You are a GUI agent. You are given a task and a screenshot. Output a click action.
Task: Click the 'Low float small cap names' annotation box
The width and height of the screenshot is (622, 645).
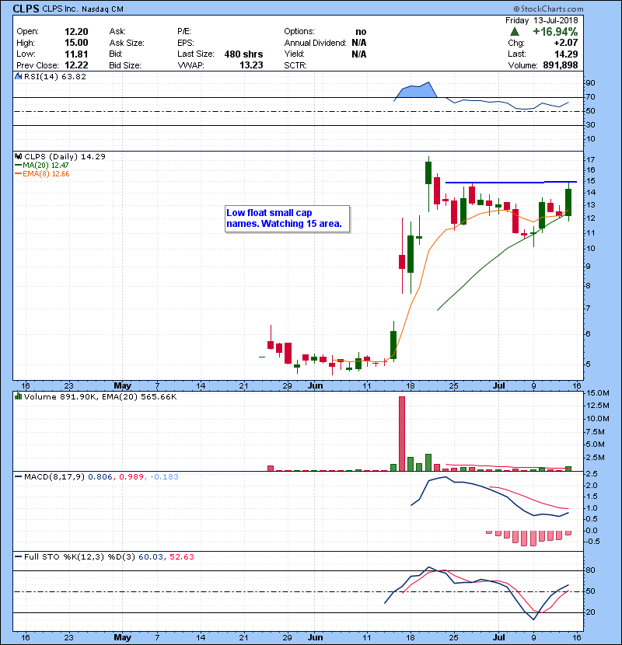(x=288, y=219)
